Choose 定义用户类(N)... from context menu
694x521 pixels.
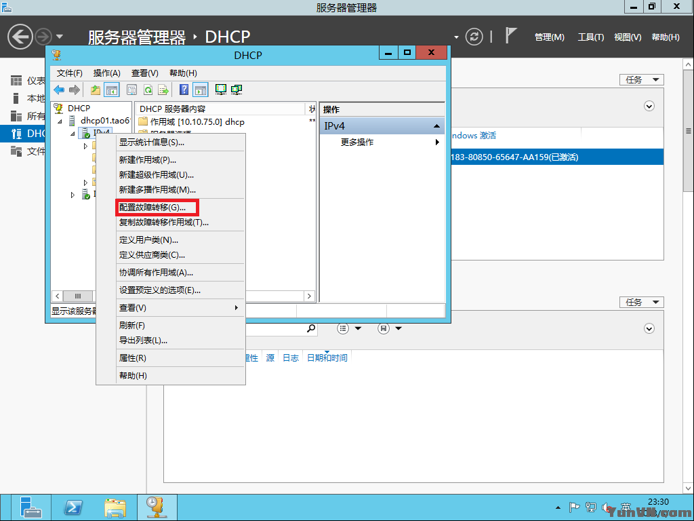point(171,240)
